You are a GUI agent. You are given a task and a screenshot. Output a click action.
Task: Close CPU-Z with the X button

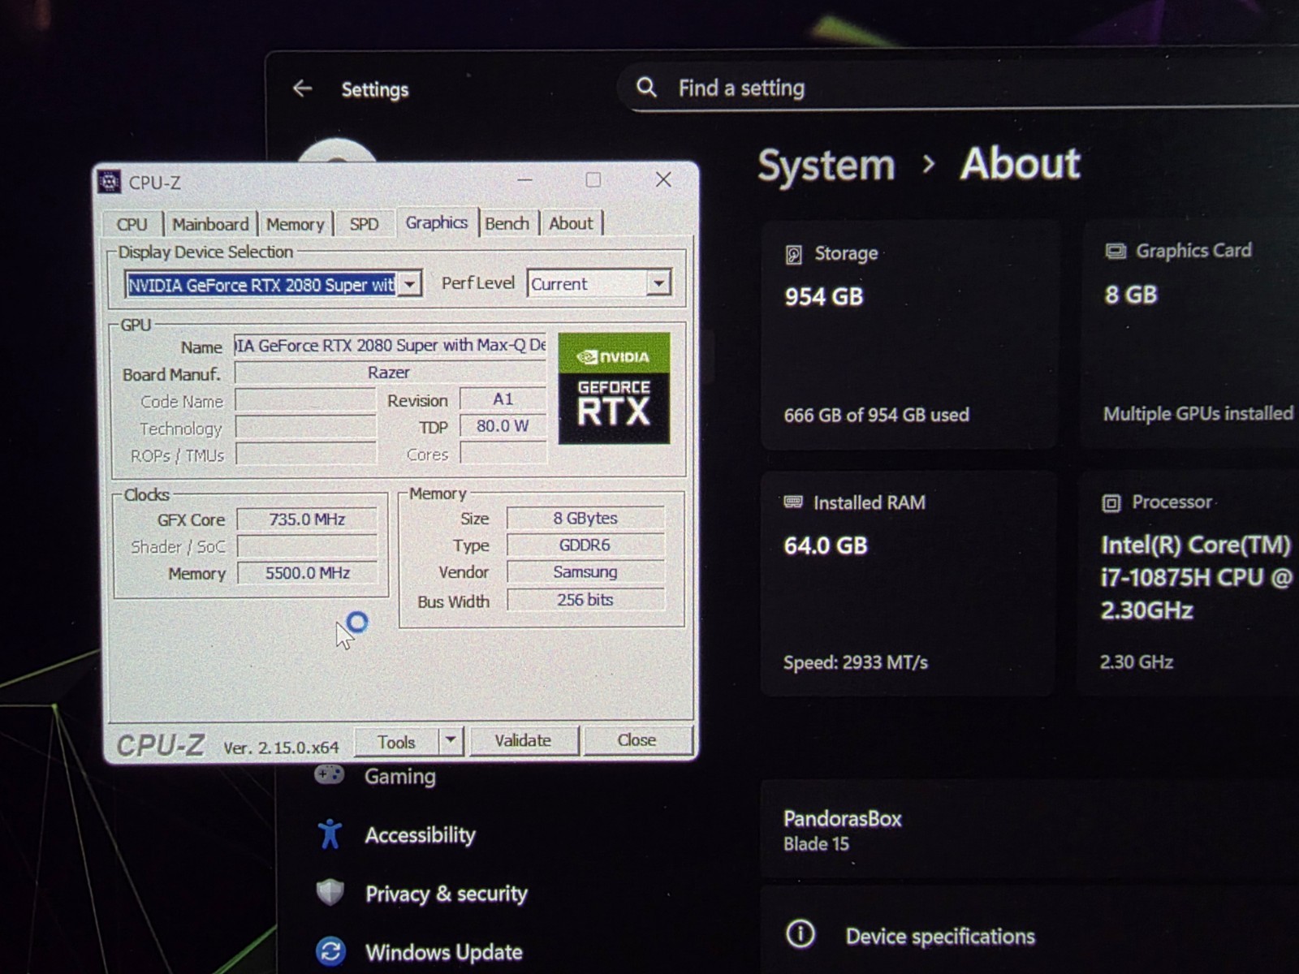[663, 179]
